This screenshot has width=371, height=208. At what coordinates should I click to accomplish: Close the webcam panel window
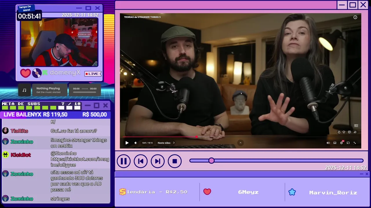pyautogui.click(x=97, y=8)
